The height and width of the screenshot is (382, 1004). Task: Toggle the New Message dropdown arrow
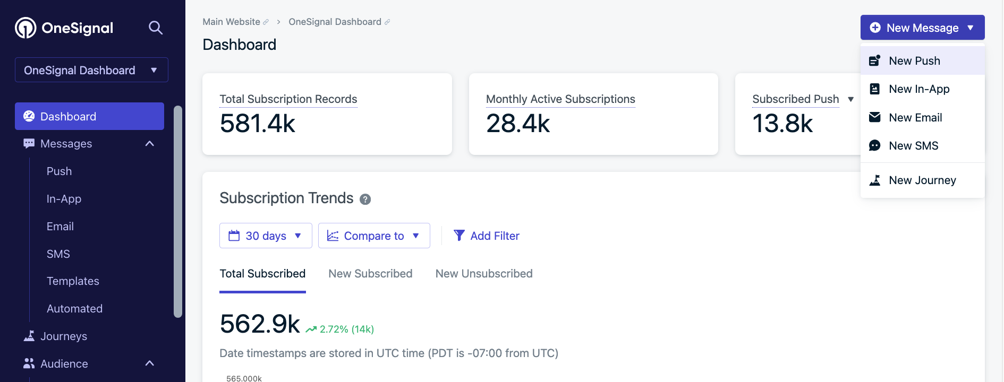[x=971, y=28]
